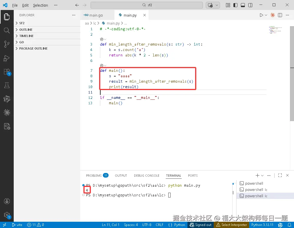Open the notifications bell in the status bar
Image resolution: width=294 pixels, height=228 pixels.
tap(289, 225)
